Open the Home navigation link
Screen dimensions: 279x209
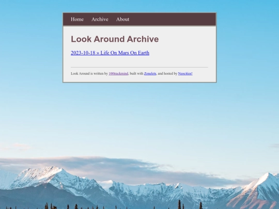tap(77, 19)
